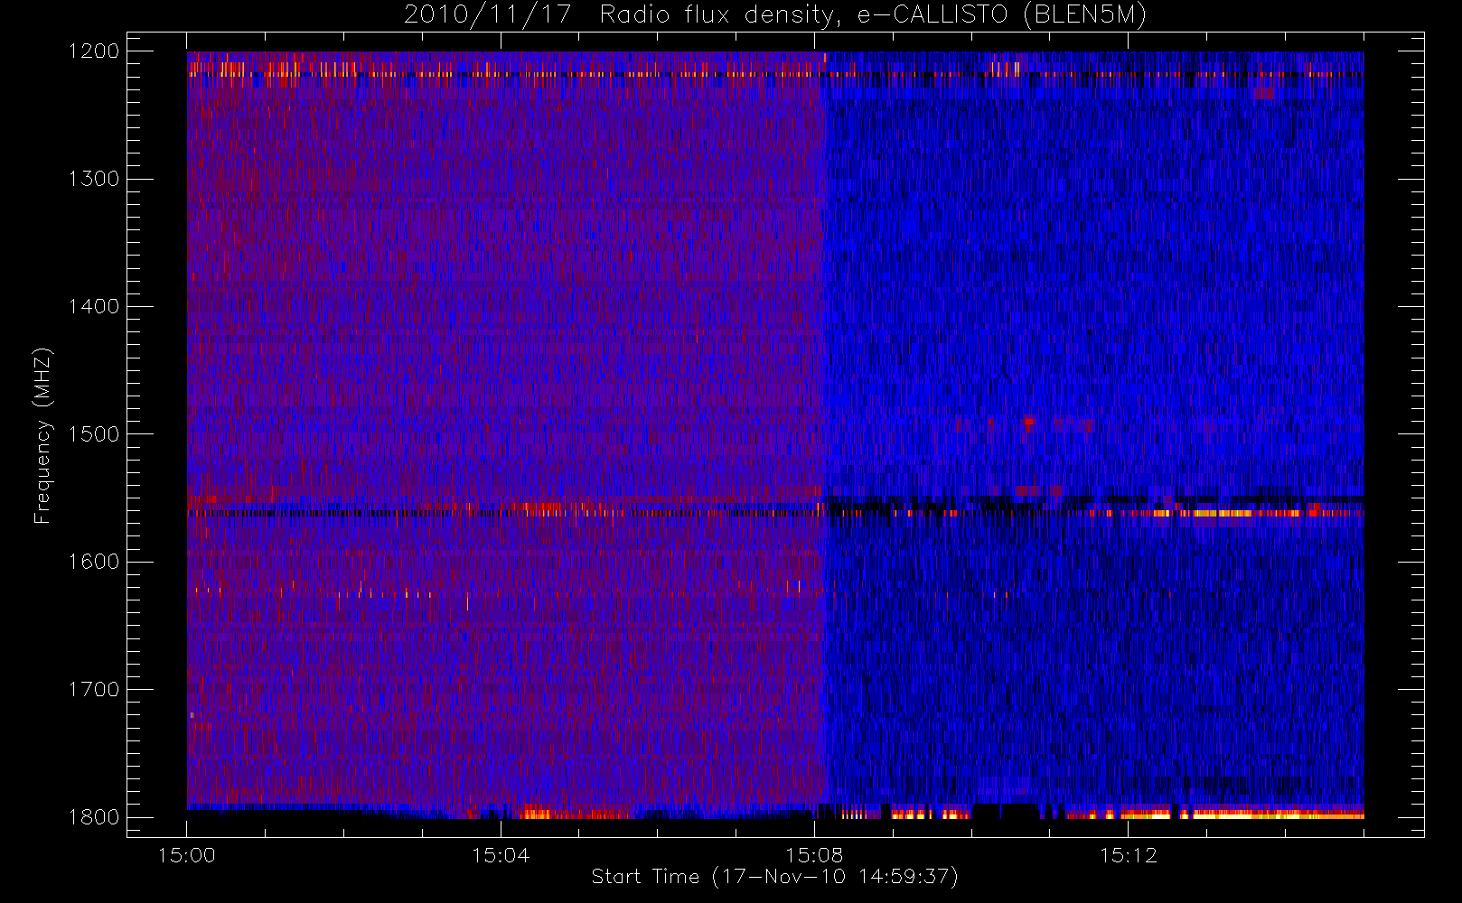1462x903 pixels.
Task: Click the 15:04 time tick label
Action: pos(501,855)
